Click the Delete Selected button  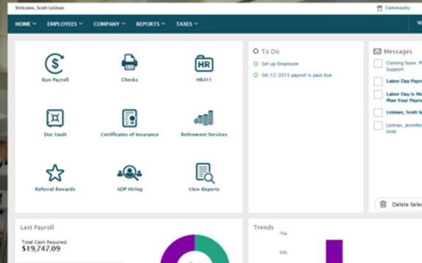click(x=399, y=204)
